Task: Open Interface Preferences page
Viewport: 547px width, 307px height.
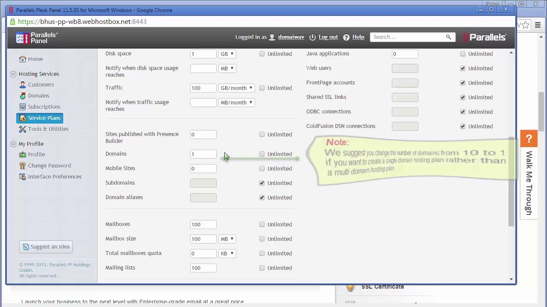Action: (55, 177)
